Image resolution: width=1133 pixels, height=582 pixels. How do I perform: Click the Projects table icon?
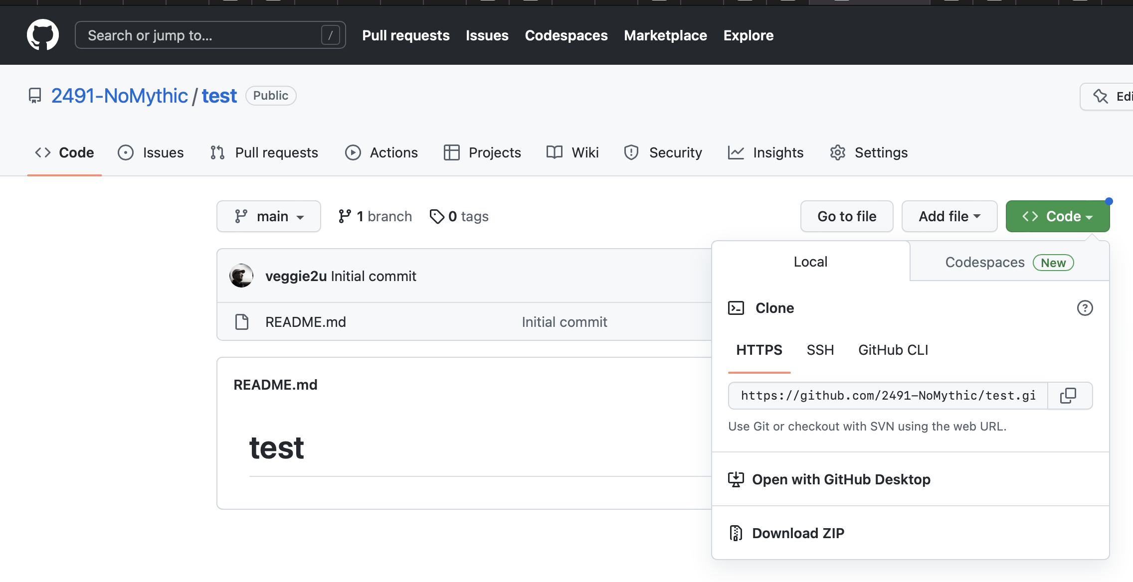451,152
